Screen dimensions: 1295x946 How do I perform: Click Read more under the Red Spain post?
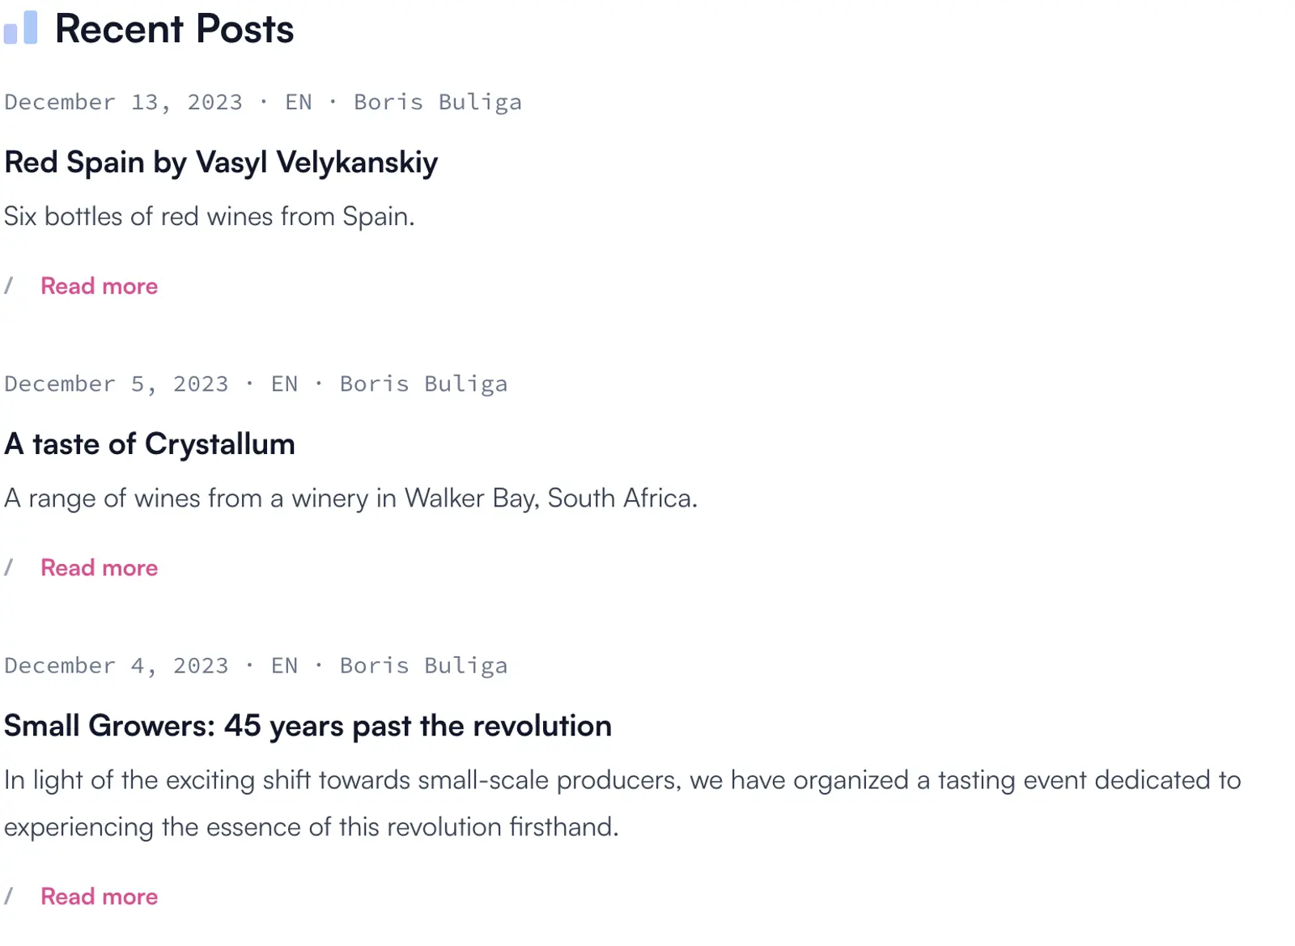pos(99,286)
